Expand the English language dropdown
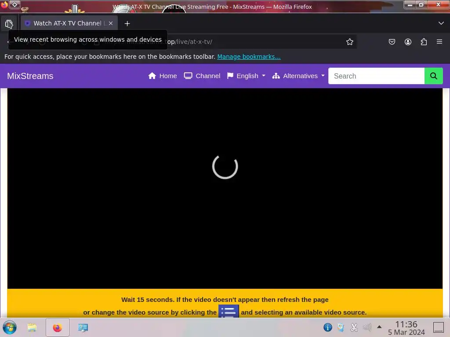Image resolution: width=450 pixels, height=337 pixels. (246, 76)
